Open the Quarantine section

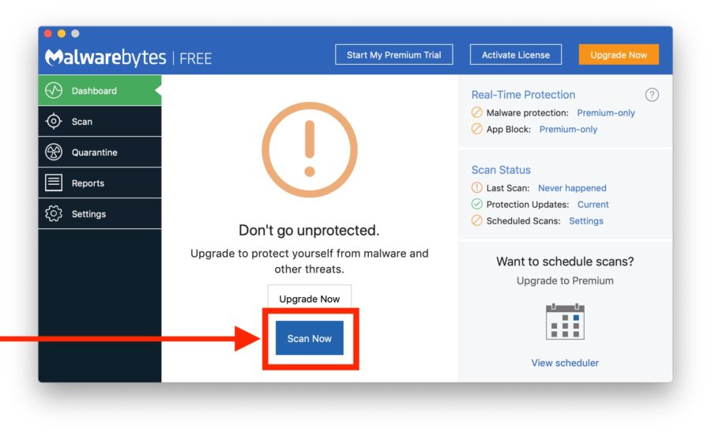tap(100, 152)
